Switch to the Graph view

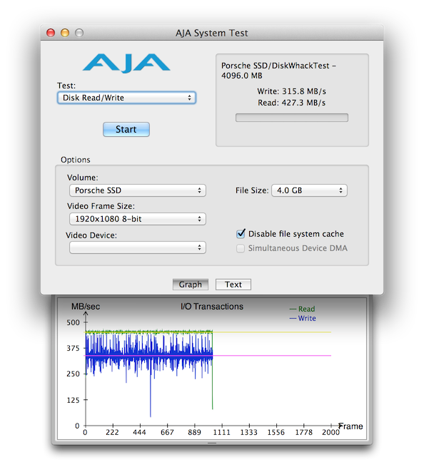click(191, 284)
